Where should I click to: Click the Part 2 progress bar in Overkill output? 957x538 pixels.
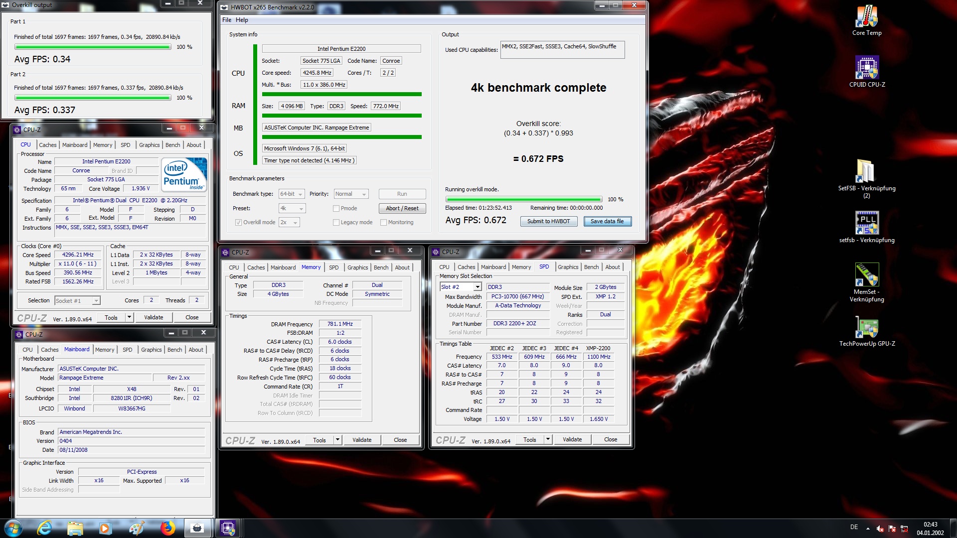(x=93, y=98)
